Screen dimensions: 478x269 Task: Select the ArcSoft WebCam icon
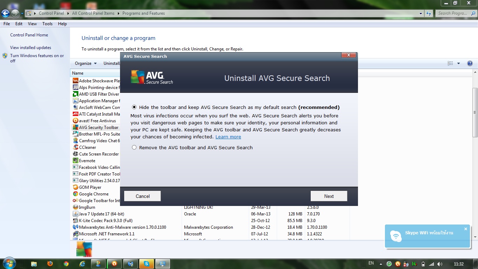coord(76,108)
